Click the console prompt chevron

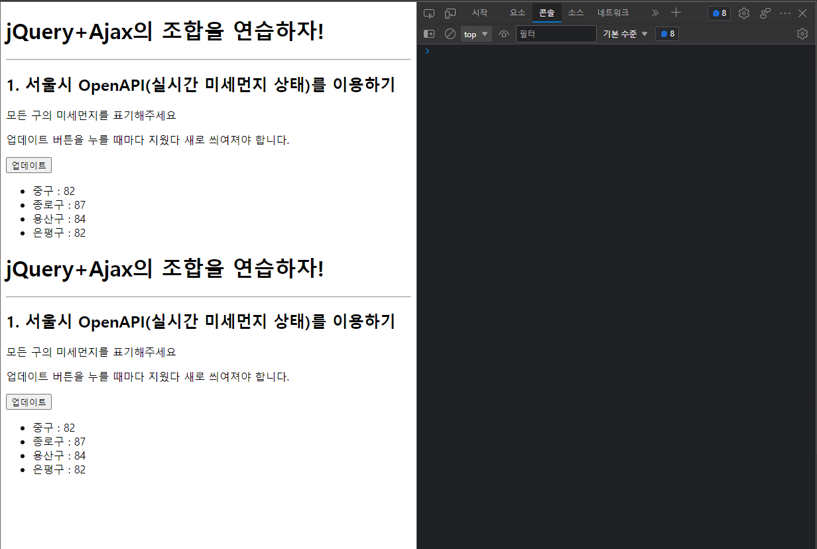427,51
